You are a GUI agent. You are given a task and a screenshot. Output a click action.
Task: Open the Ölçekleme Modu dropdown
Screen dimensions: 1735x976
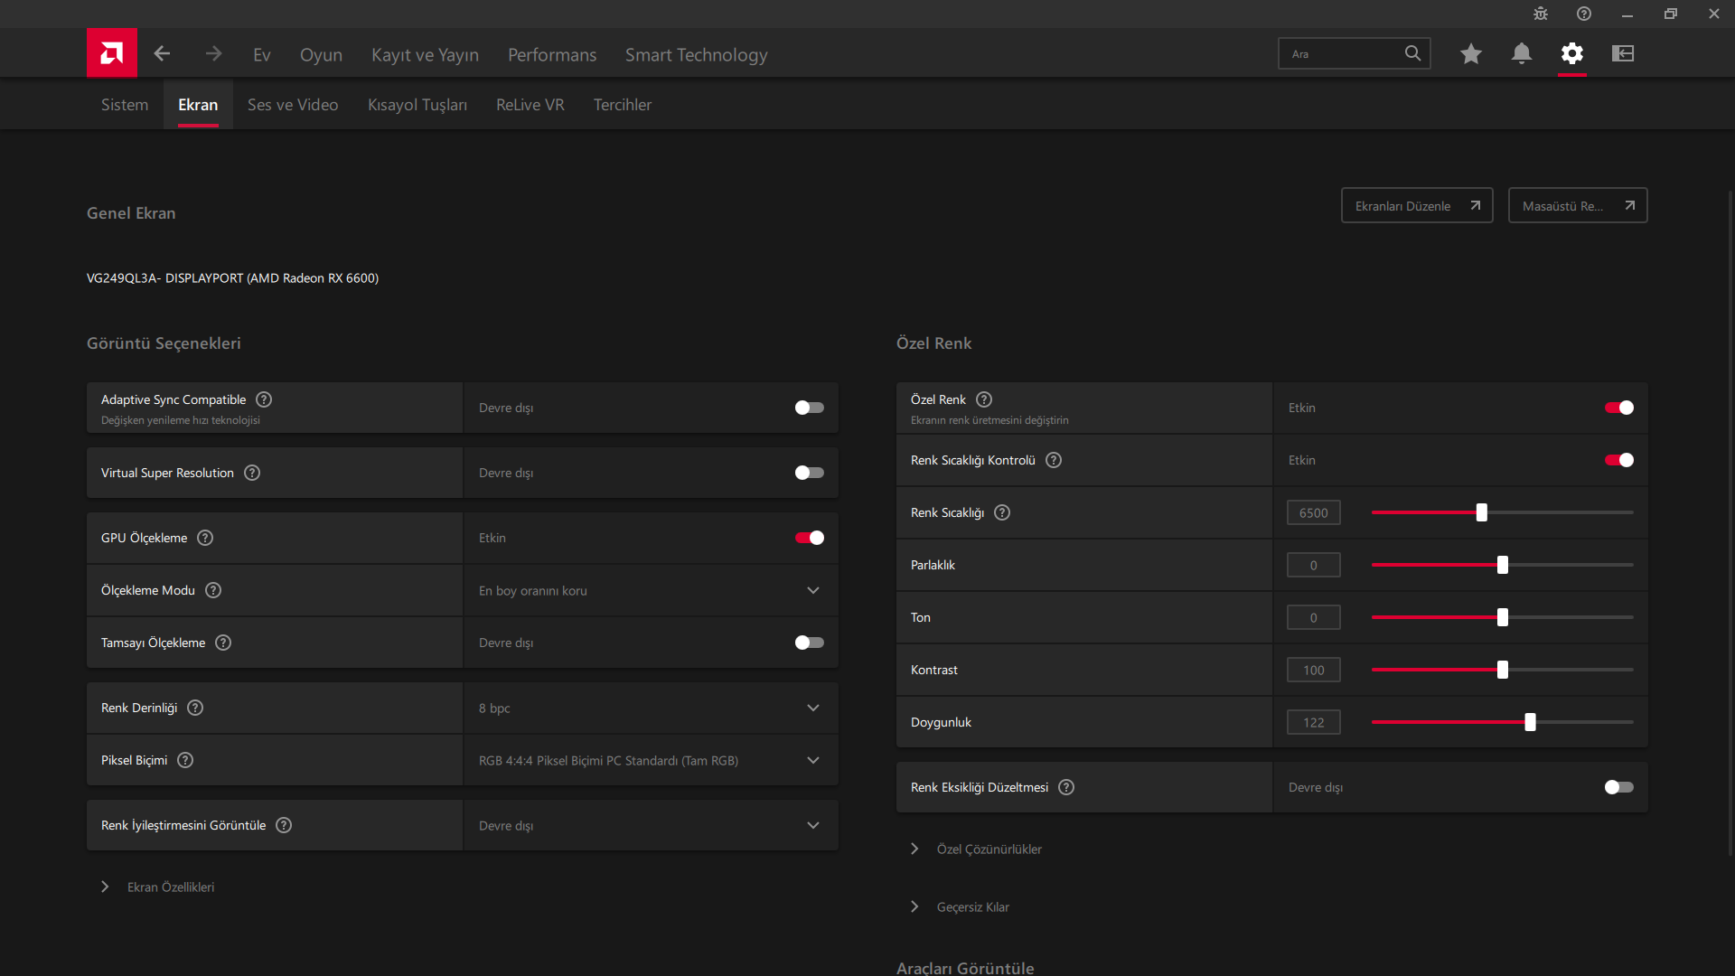[x=651, y=590]
